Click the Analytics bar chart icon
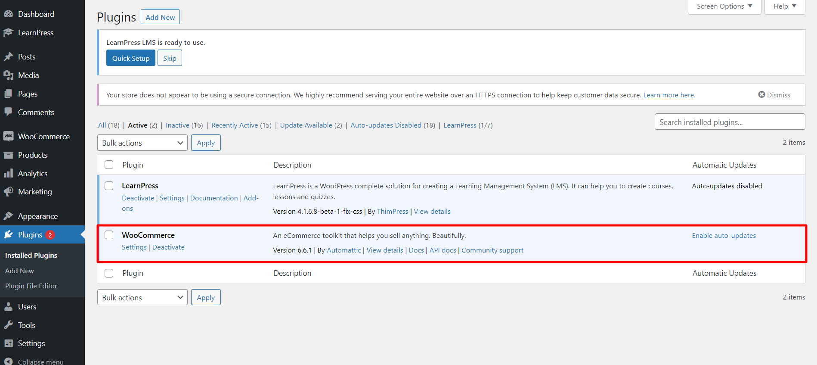Viewport: 817px width, 365px height. coord(8,174)
